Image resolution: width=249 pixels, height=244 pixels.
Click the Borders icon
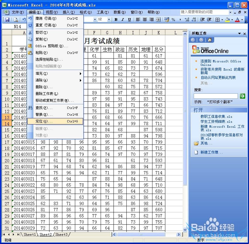218,20
